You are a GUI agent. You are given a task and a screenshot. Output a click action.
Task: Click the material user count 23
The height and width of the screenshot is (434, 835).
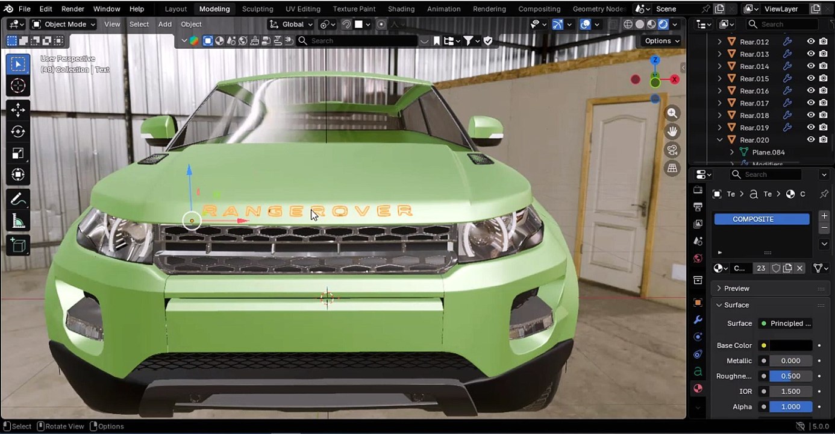(x=761, y=268)
